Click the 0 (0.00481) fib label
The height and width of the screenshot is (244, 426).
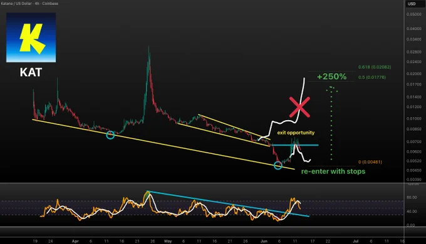(x=370, y=162)
